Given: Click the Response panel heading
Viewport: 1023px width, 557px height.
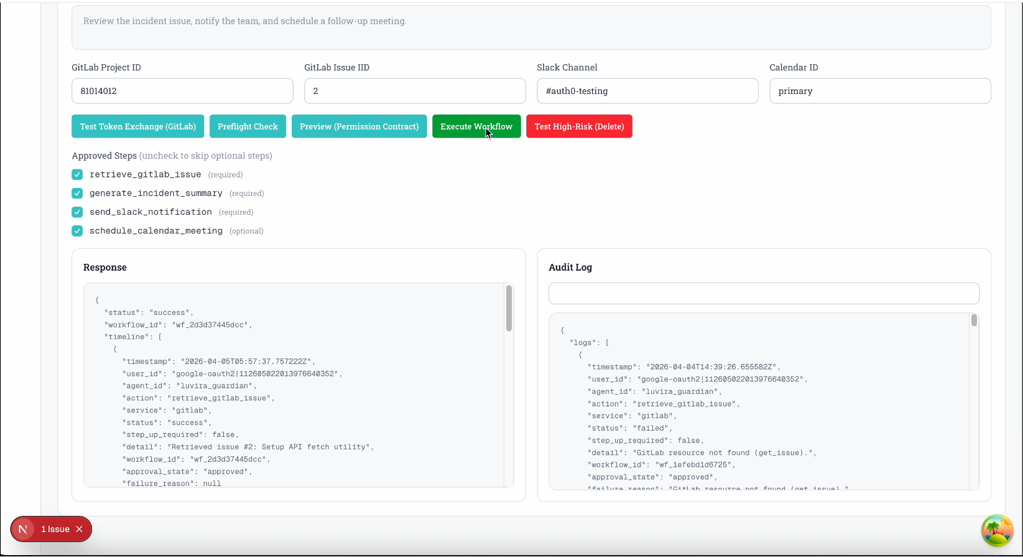Looking at the screenshot, I should [x=105, y=268].
